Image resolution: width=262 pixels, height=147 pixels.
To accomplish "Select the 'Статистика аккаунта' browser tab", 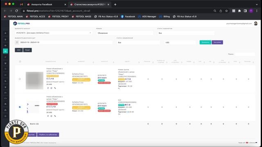I will point(90,4).
